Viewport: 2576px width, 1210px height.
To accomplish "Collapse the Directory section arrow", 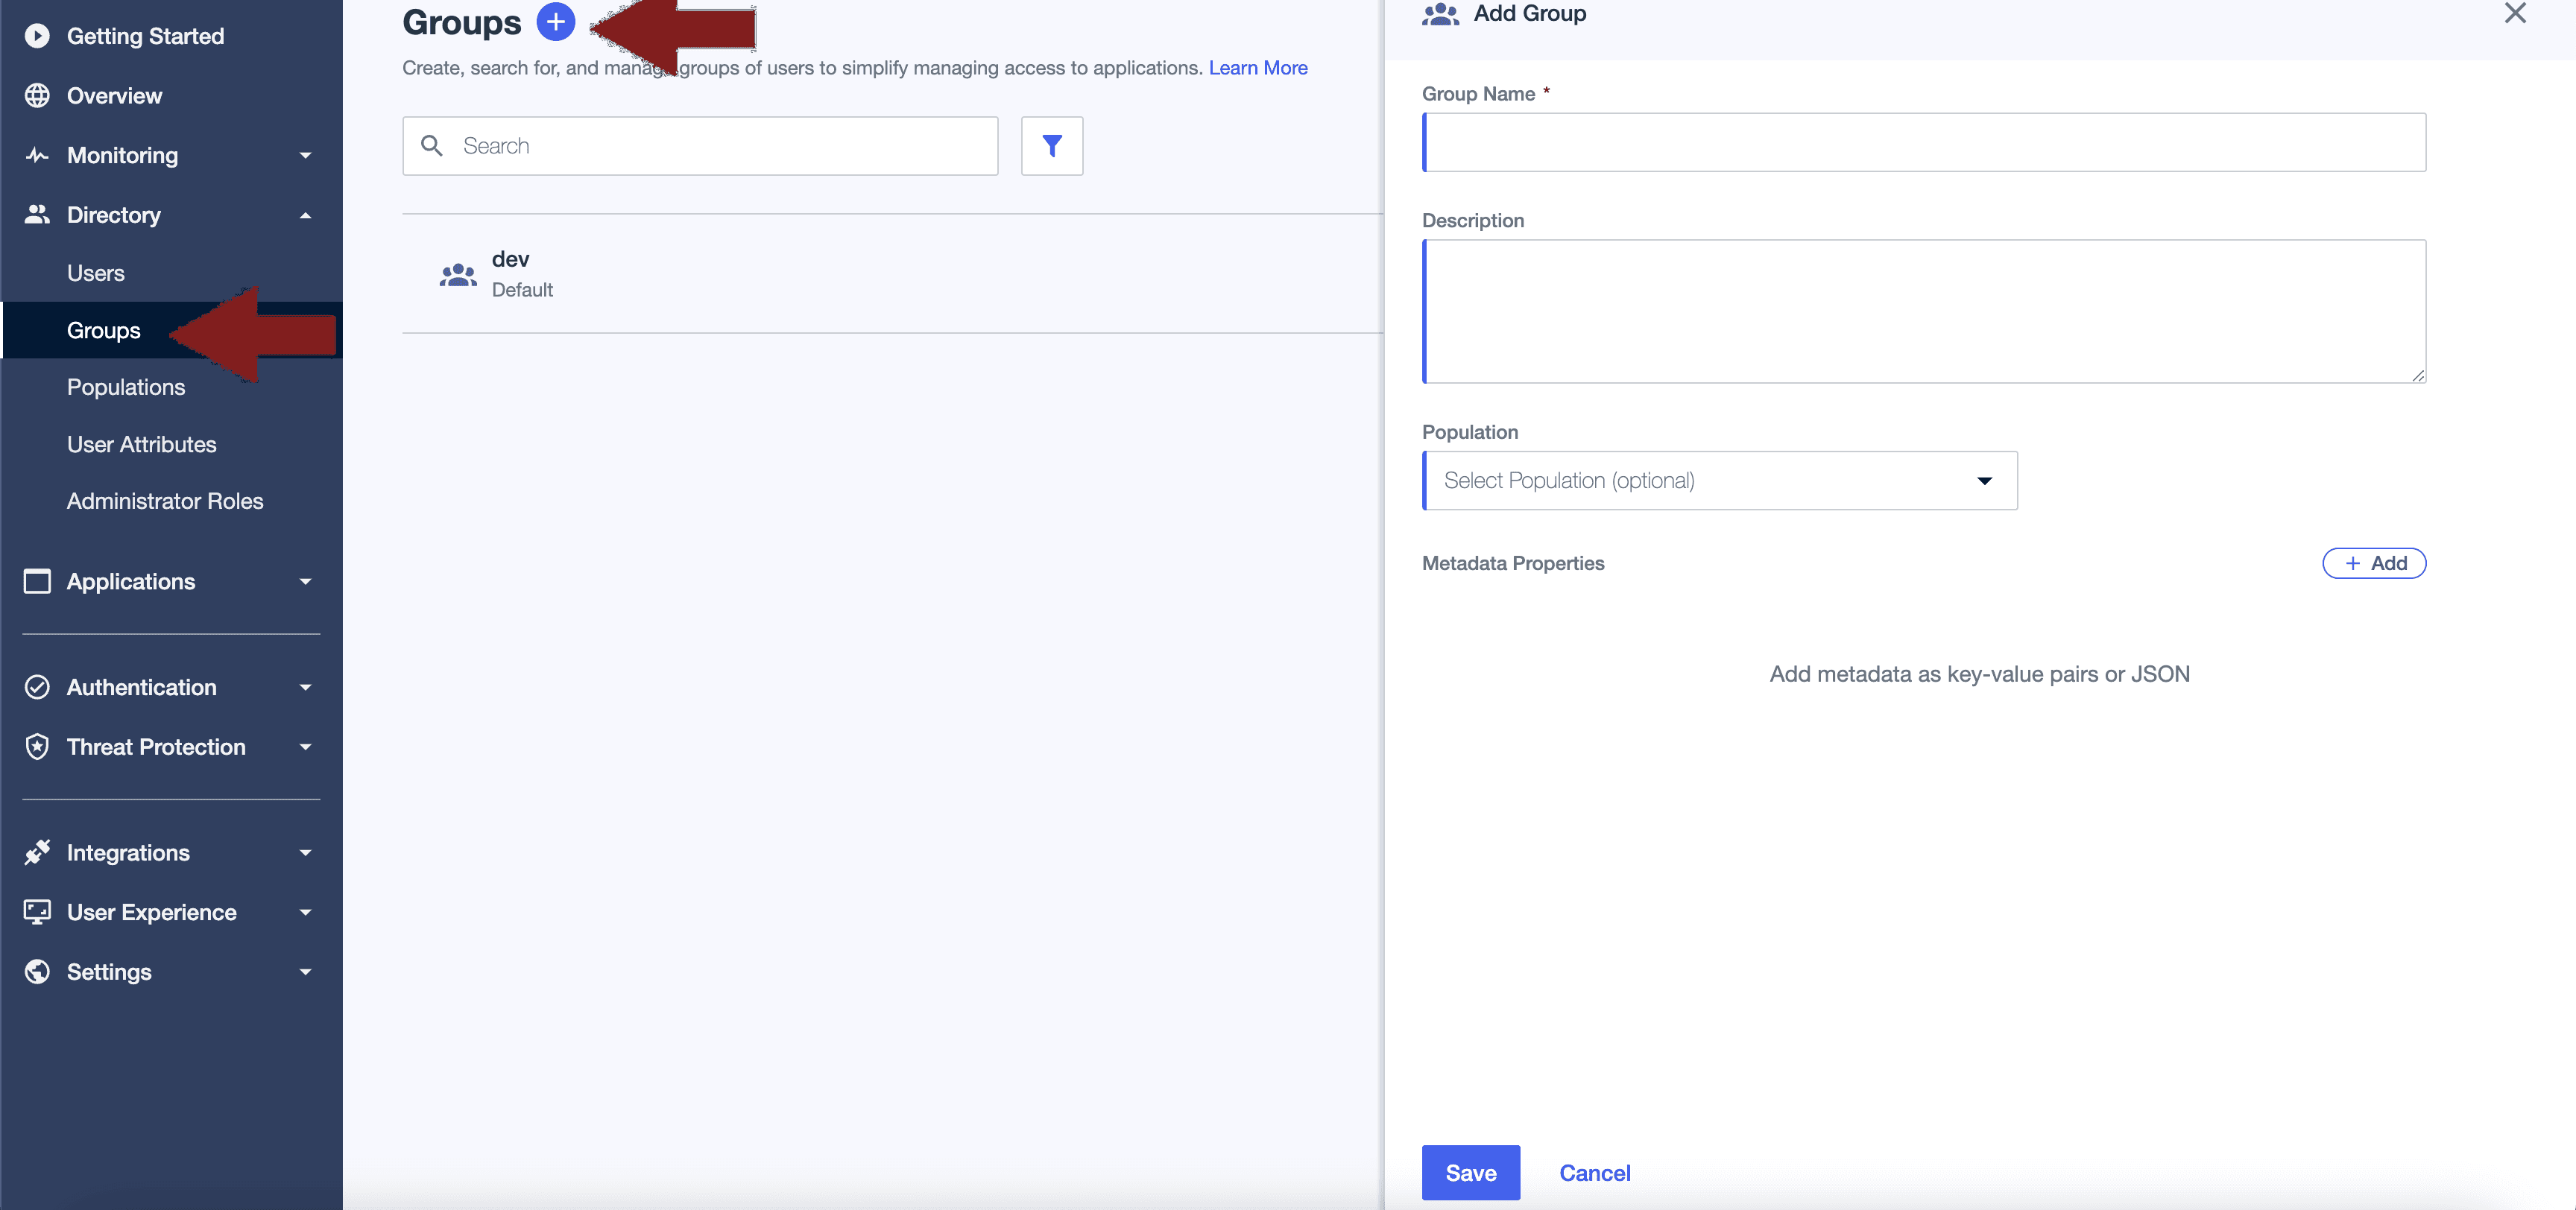I will click(305, 215).
